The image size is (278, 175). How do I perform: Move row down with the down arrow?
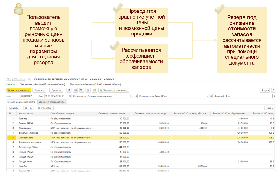(x=31, y=108)
